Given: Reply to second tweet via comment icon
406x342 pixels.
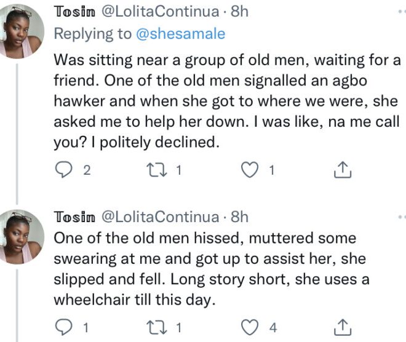Looking at the screenshot, I should click(x=64, y=326).
